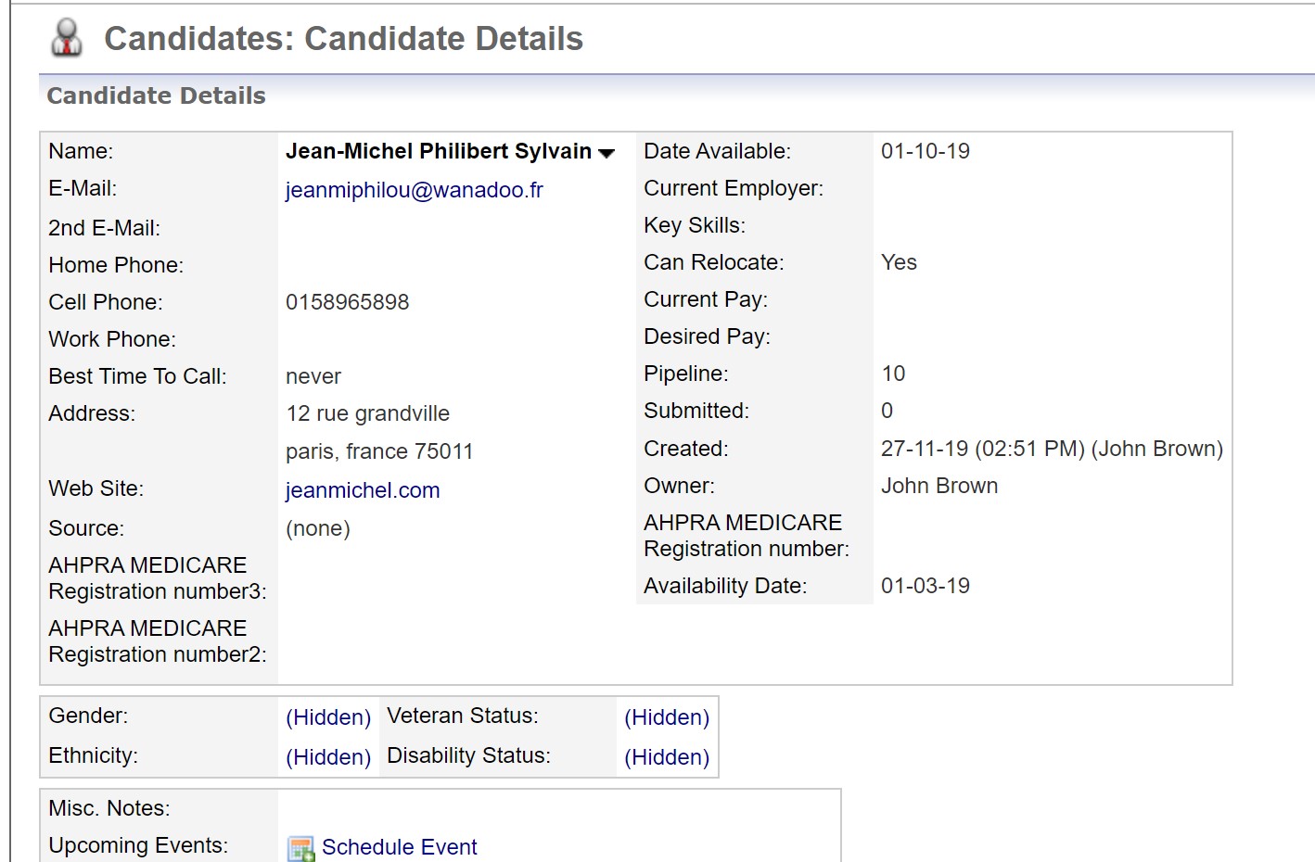1315x862 pixels.
Task: Click the 'Candidates: Candidate Details' page title
Action: 343,39
